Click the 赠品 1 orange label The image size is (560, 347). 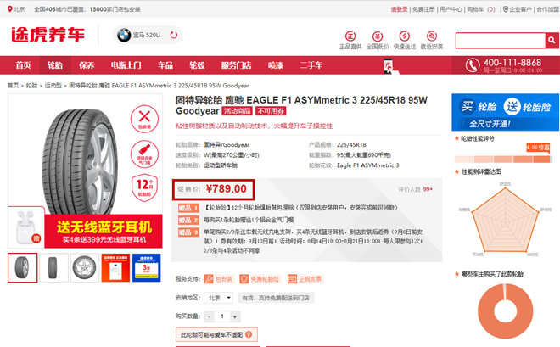(188, 208)
